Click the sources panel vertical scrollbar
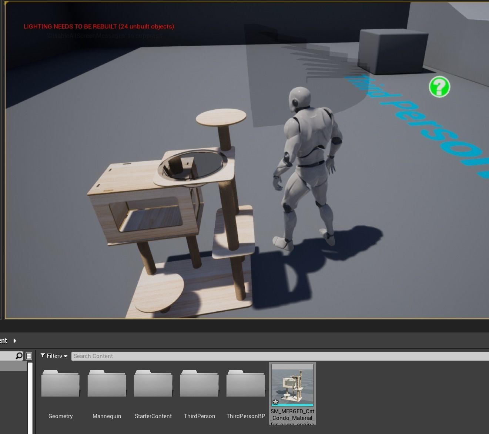The width and height of the screenshot is (489, 434). 30,398
